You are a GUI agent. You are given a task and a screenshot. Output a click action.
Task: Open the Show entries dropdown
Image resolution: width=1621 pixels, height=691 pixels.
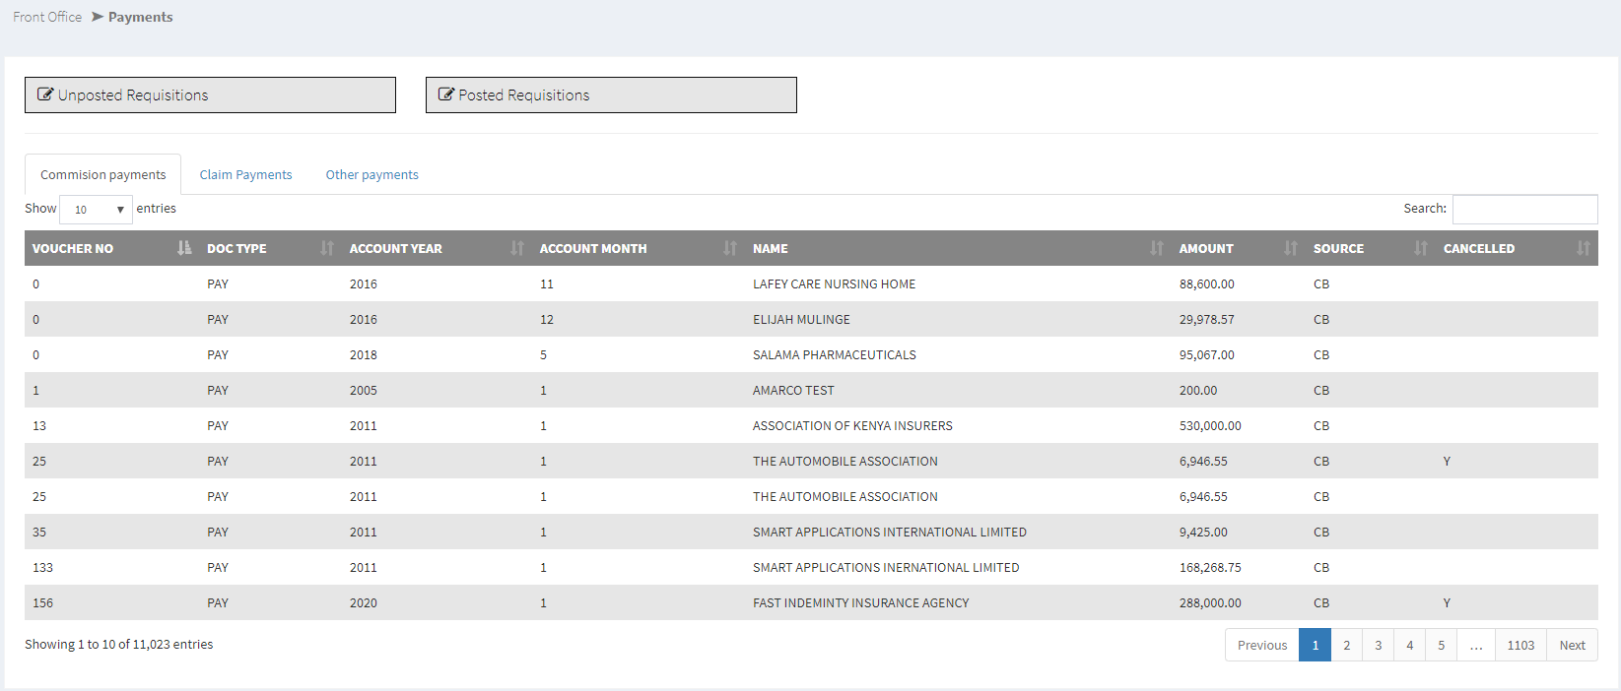[97, 210]
